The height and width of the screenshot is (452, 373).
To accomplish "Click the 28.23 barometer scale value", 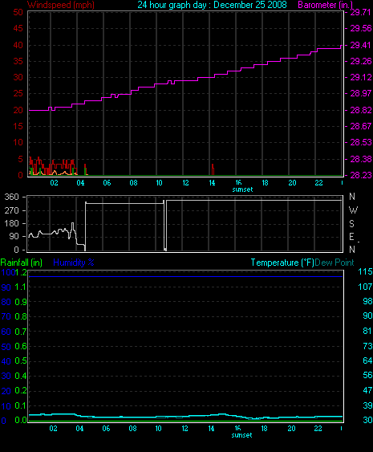I will click(361, 175).
